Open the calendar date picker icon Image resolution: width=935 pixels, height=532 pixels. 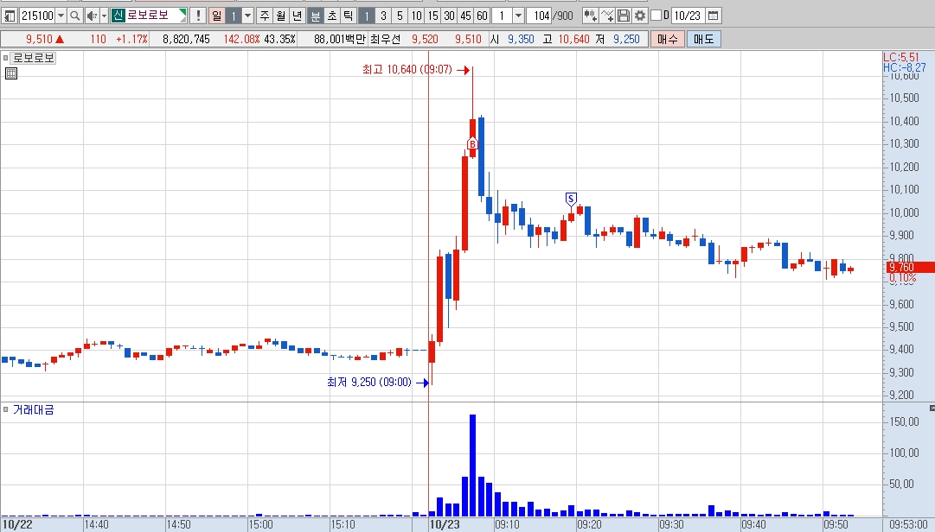tap(714, 16)
